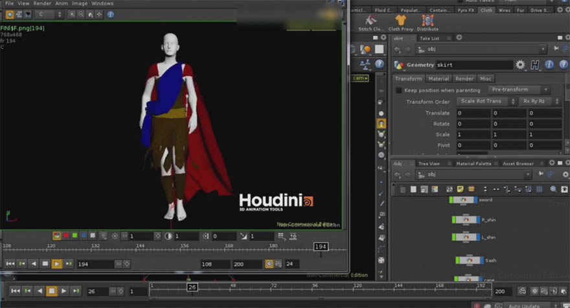This screenshot has height=308, width=570.
Task: Jump to first frame in MPlay
Action: 10,264
